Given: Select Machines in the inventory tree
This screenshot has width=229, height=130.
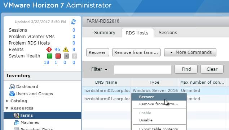Looking at the screenshot, I should click(x=30, y=122).
